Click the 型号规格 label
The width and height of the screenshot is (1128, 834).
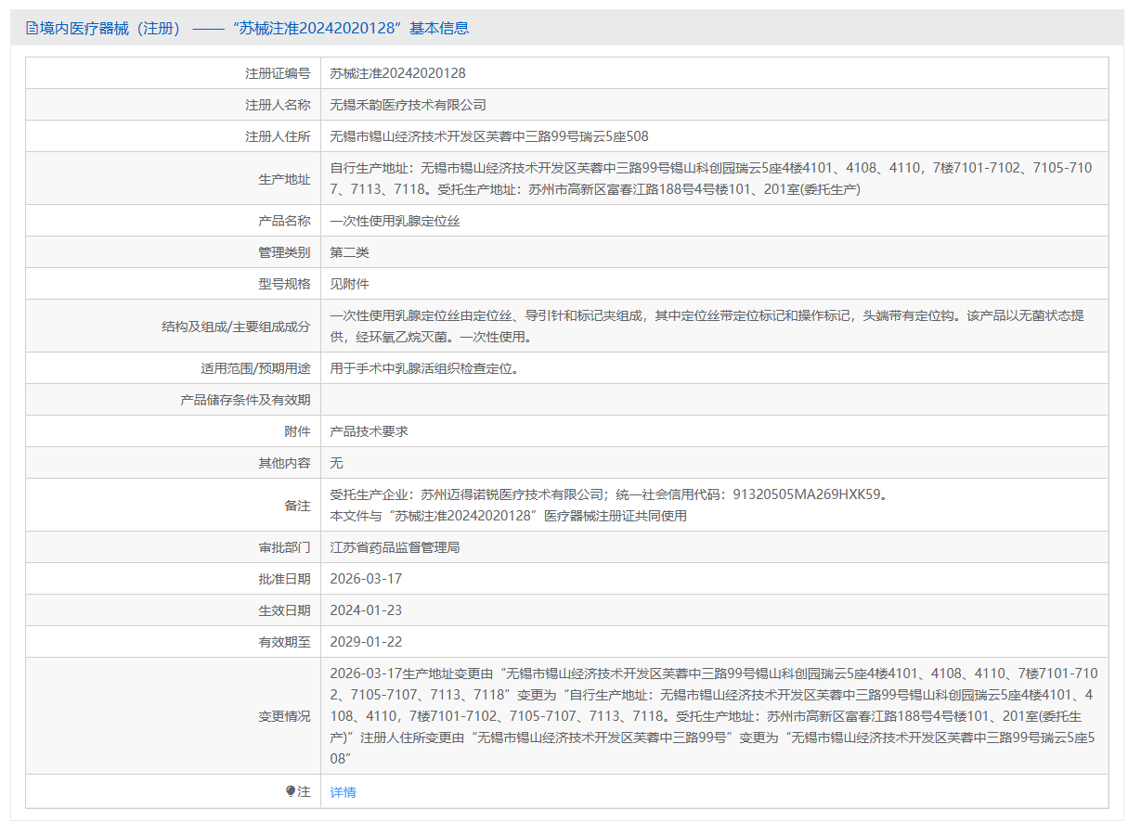pyautogui.click(x=284, y=284)
